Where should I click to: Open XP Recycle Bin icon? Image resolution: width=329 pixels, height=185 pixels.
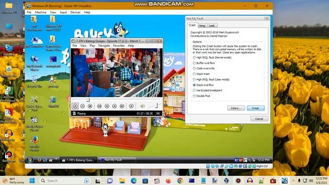(x=34, y=81)
